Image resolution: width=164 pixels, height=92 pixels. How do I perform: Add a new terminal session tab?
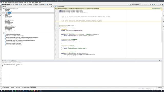point(17,61)
